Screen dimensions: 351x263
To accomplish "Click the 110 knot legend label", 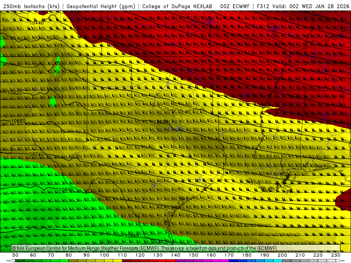I will pyautogui.click(x=122, y=255).
